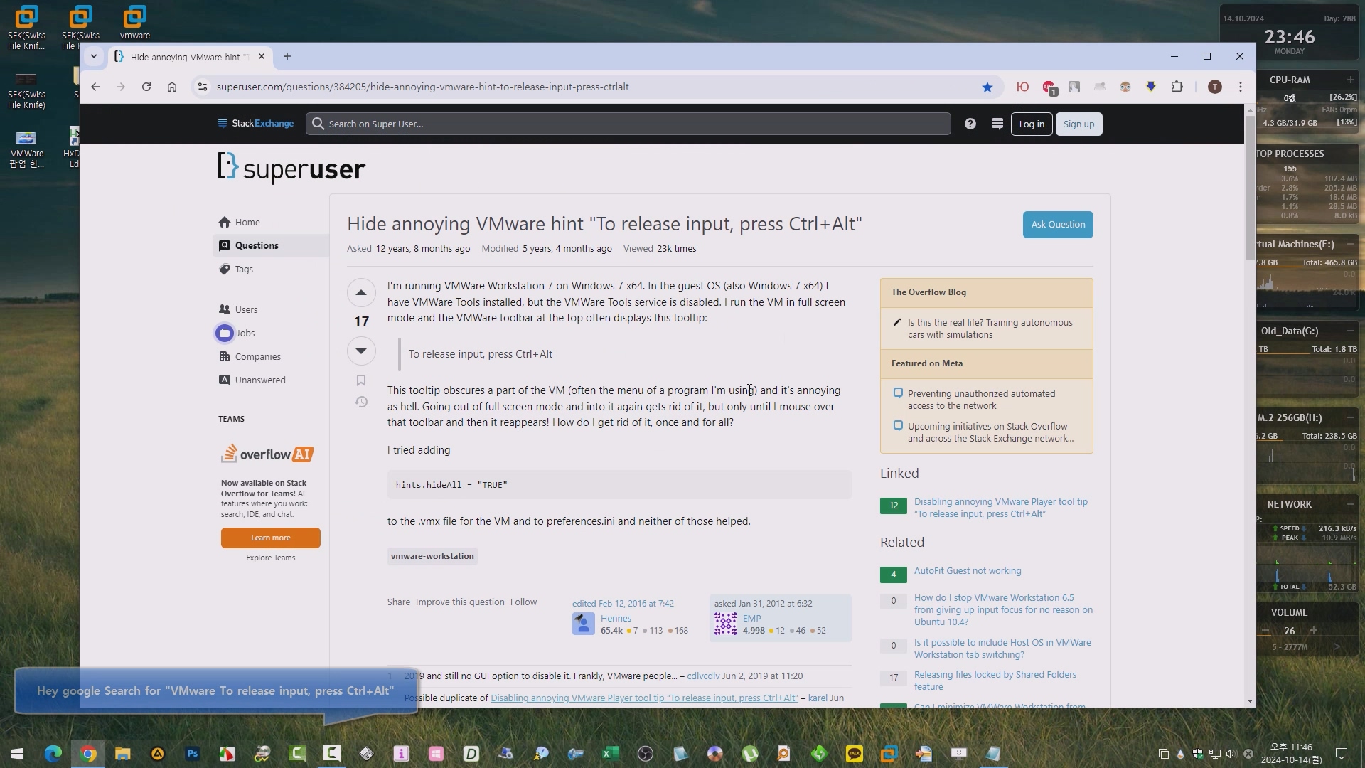Click the Chrome home icon

[x=172, y=87]
